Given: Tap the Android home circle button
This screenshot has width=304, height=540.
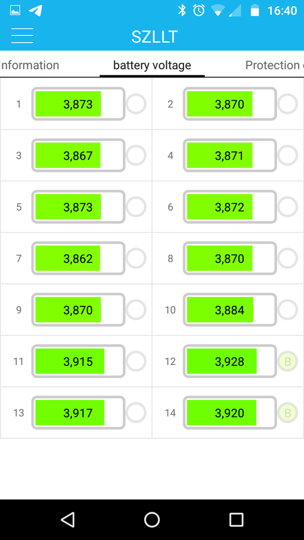Looking at the screenshot, I should point(152,519).
